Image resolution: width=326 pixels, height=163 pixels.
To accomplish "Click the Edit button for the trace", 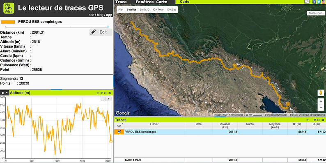I will click(101, 32).
